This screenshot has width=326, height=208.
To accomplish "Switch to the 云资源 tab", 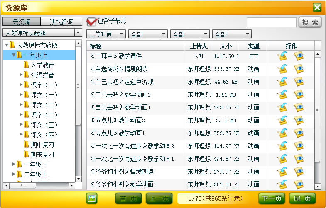I will click(22, 22).
